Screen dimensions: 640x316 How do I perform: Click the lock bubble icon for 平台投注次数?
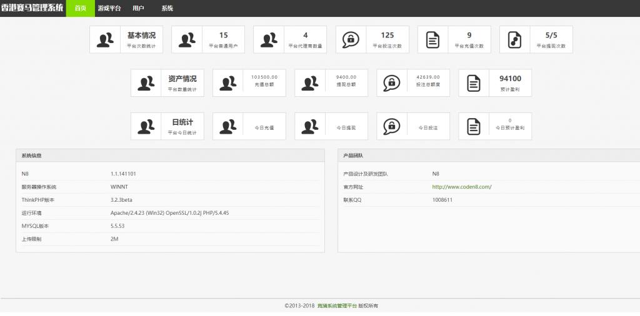pos(351,39)
